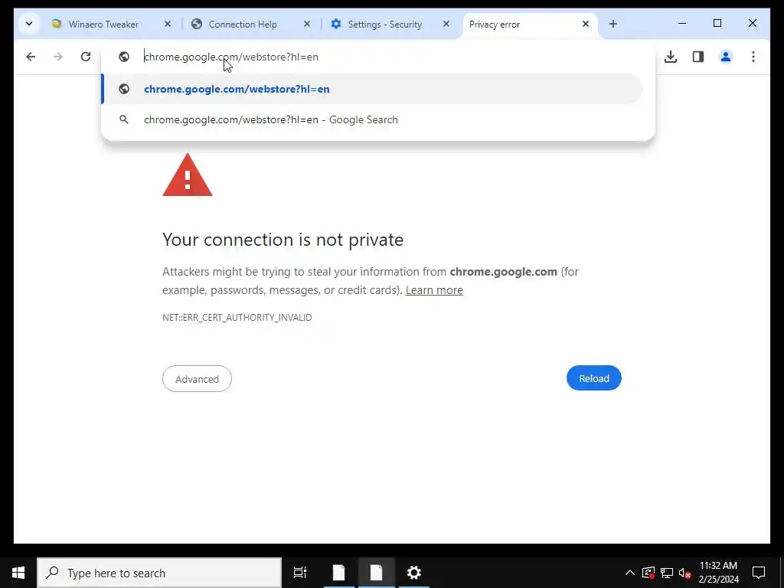Open the profile avatar menu
Screen dimensions: 784x588
[x=726, y=57]
